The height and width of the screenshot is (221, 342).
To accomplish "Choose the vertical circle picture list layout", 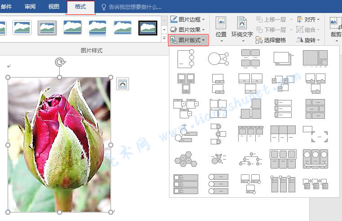I will [218, 134].
